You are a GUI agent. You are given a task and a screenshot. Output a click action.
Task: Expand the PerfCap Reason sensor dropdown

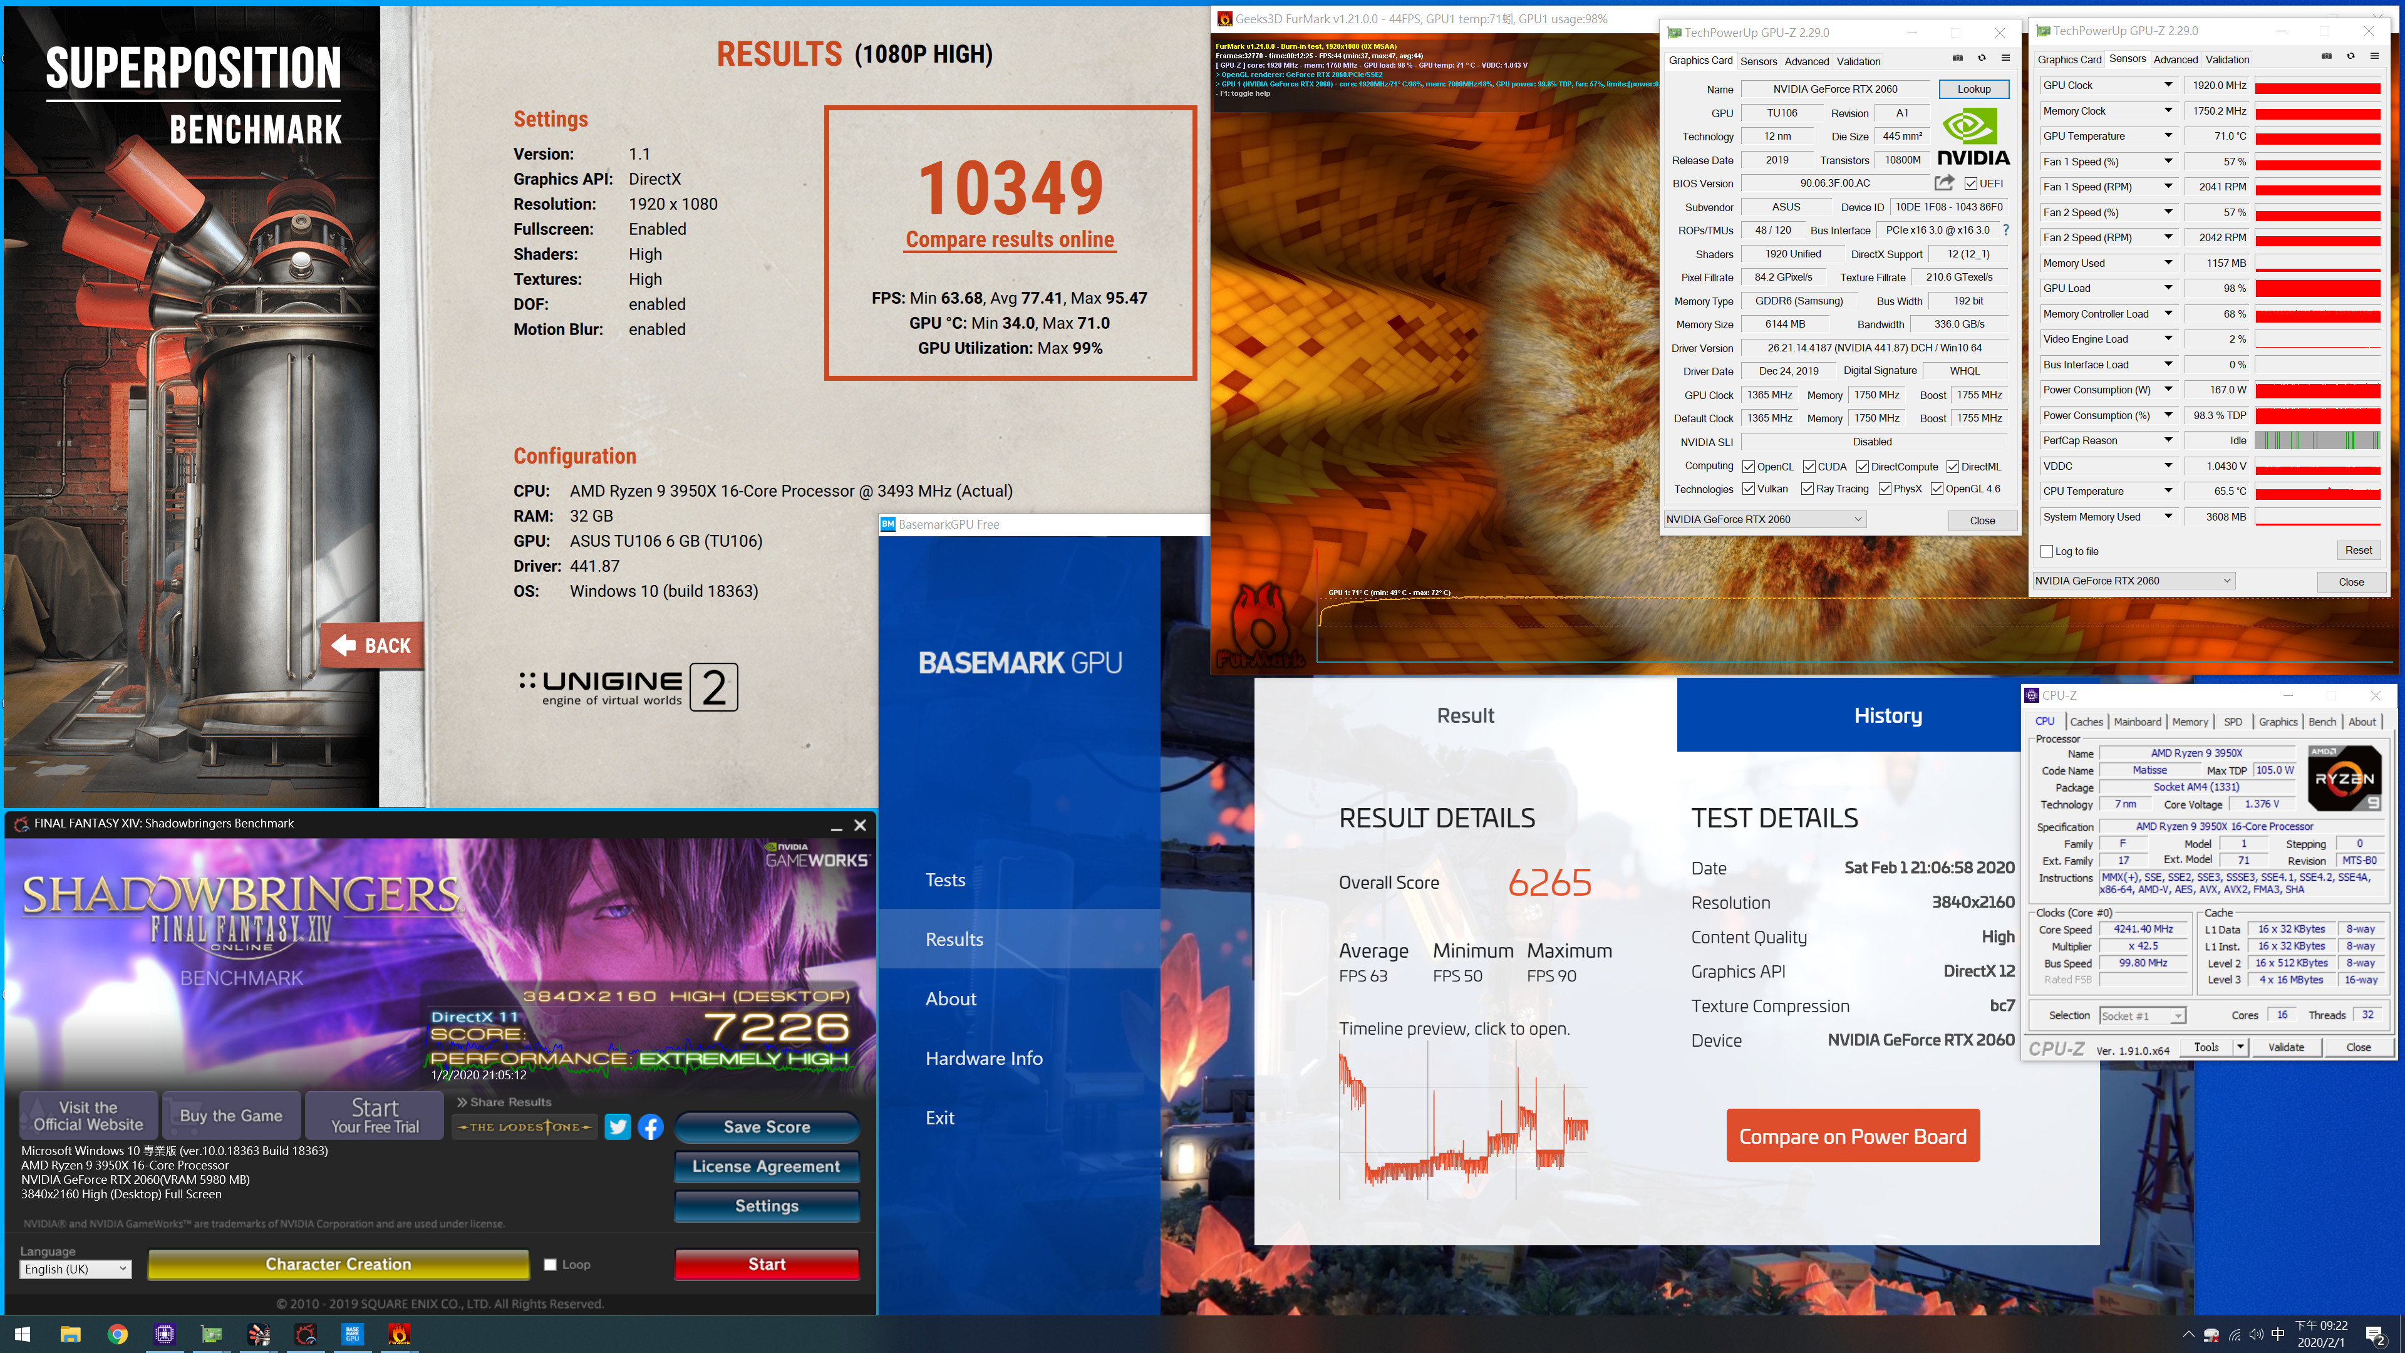(x=2168, y=441)
